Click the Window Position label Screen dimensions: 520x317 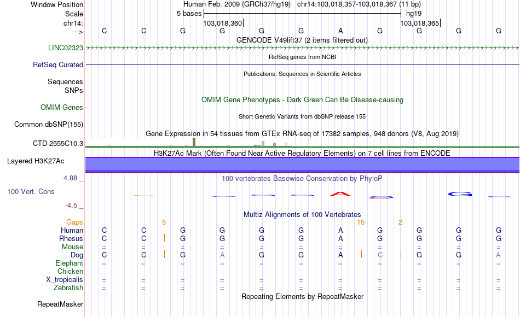point(57,4)
